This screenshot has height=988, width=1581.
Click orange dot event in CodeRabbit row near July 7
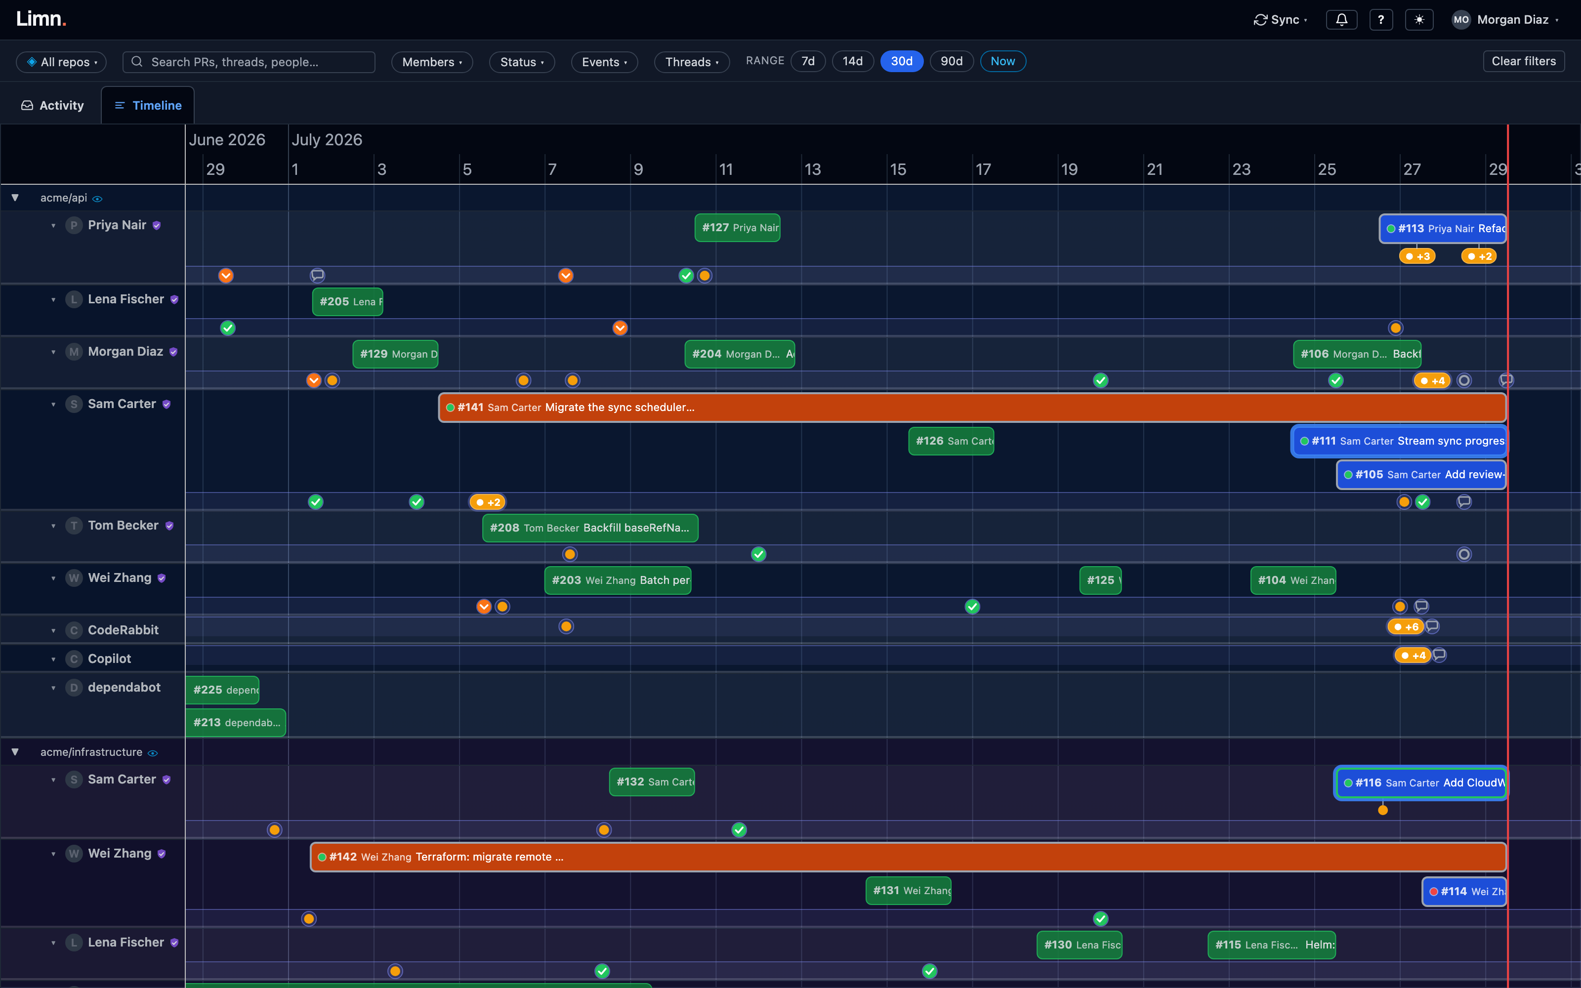click(566, 627)
